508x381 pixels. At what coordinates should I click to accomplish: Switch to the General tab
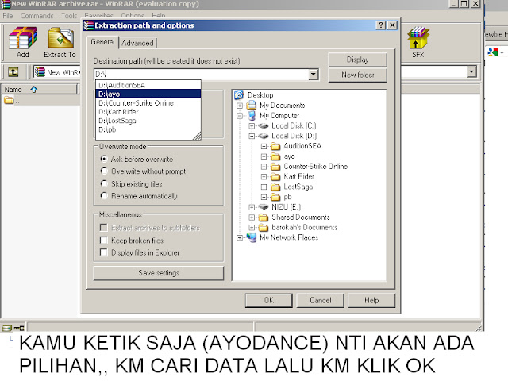(102, 42)
